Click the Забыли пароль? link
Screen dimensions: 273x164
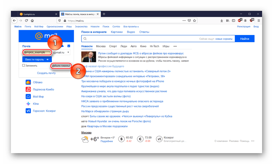61,65
